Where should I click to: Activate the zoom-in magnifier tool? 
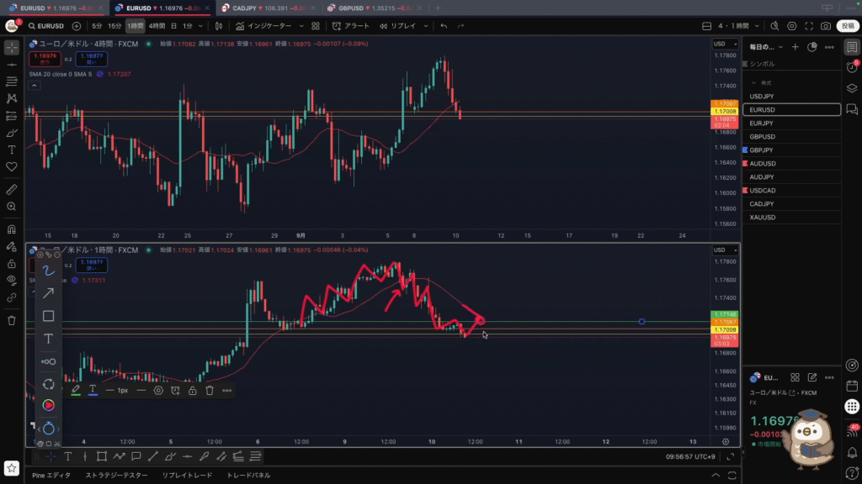[x=12, y=207]
